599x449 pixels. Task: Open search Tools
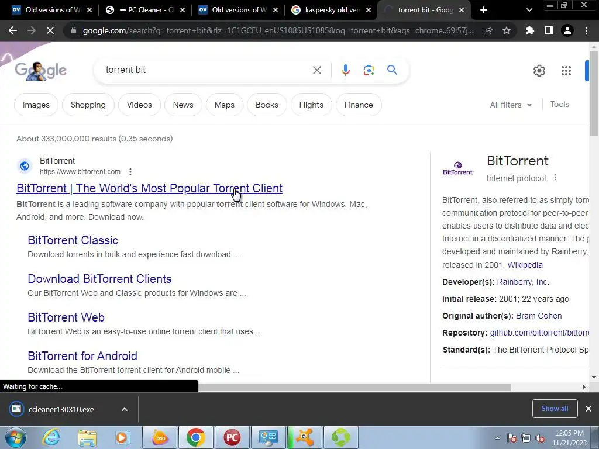(559, 104)
